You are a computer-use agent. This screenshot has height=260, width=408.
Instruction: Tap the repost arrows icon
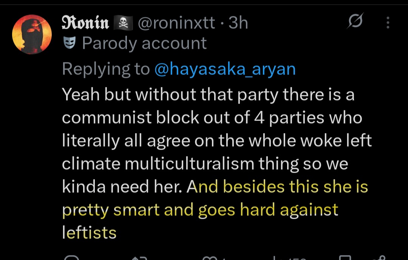coord(140,258)
